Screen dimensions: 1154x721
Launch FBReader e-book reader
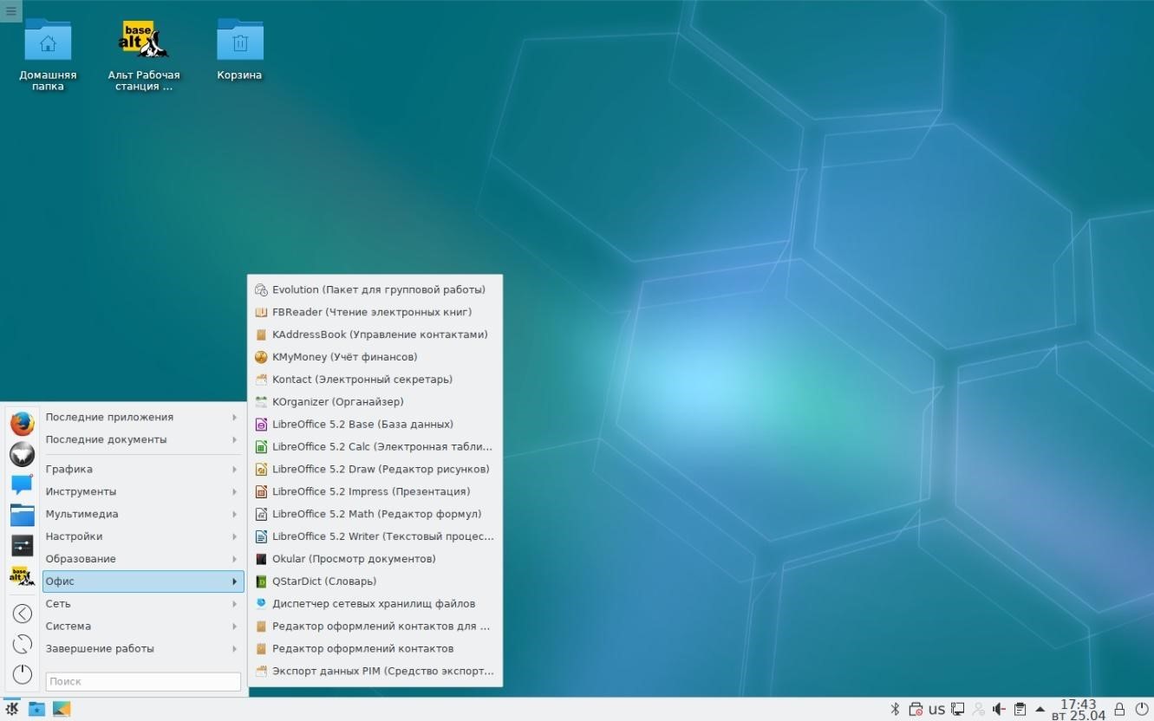coord(375,312)
